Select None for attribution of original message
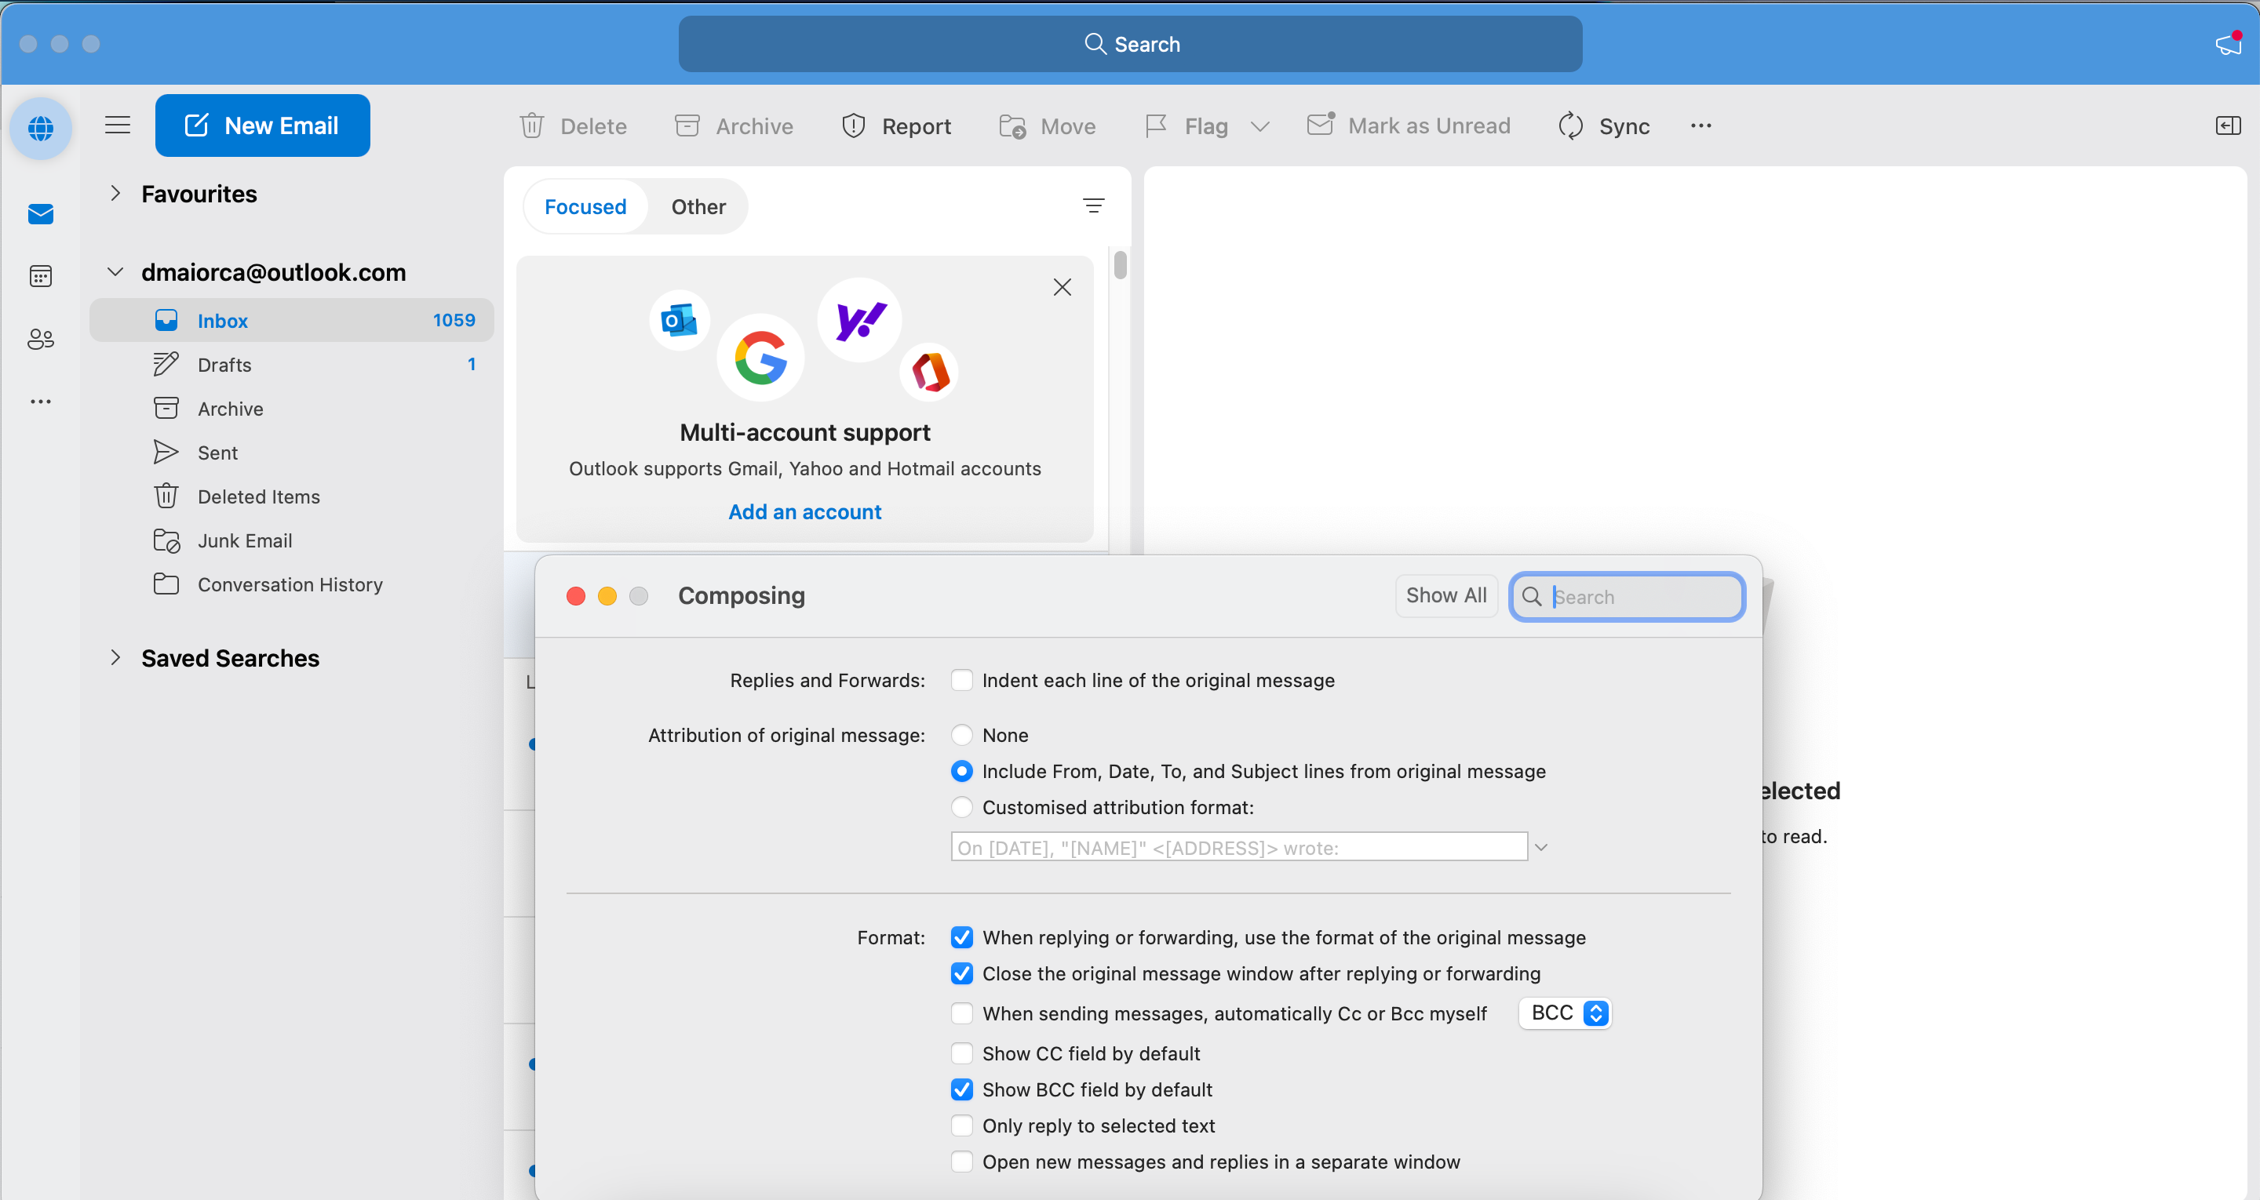The width and height of the screenshot is (2260, 1200). [x=961, y=735]
